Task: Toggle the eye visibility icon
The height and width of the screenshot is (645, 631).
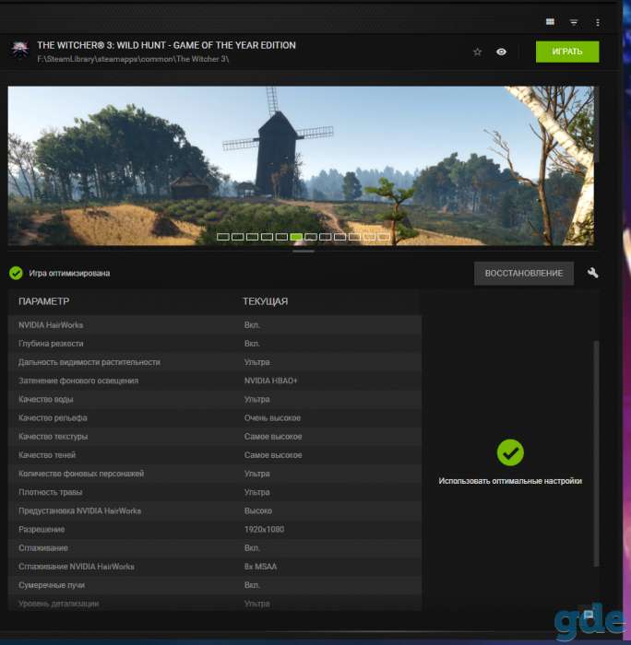Action: pos(501,52)
